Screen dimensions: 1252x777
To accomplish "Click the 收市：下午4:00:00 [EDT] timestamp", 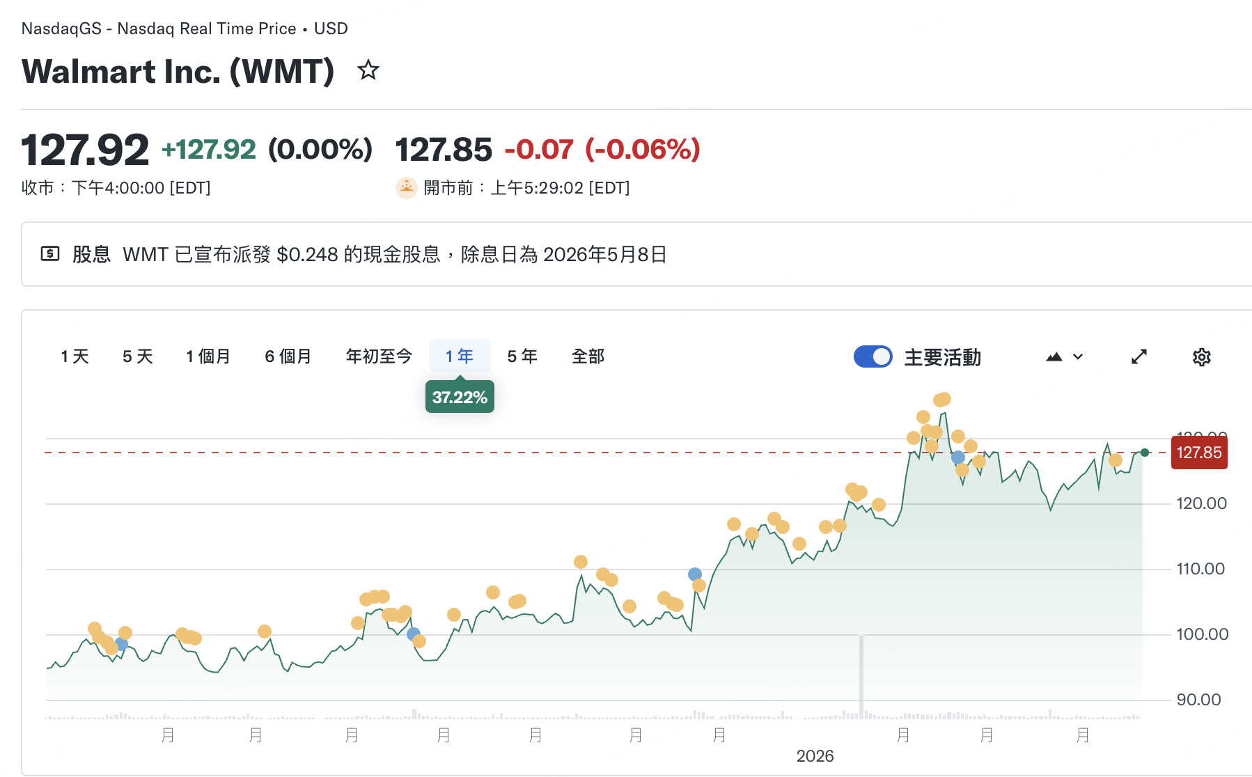I will pos(116,188).
